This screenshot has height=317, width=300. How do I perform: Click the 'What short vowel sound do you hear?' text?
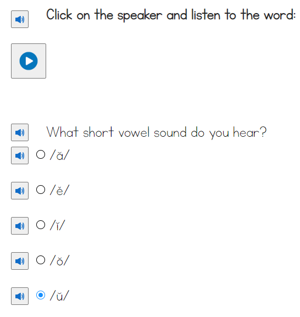click(x=157, y=132)
